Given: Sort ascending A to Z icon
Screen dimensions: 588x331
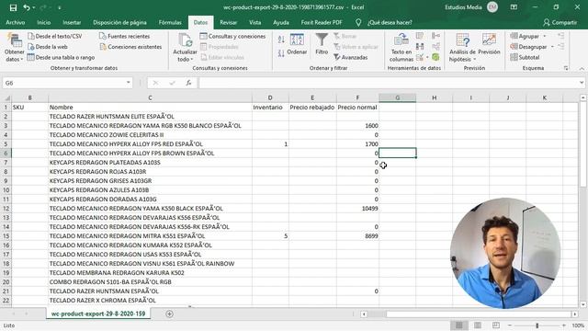Looking at the screenshot, I should [281, 39].
